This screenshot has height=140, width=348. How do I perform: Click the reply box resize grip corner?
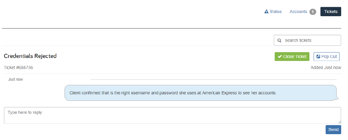340,122
